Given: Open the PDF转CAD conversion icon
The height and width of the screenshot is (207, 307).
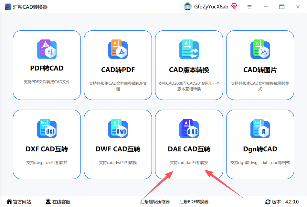Looking at the screenshot, I should (x=47, y=49).
